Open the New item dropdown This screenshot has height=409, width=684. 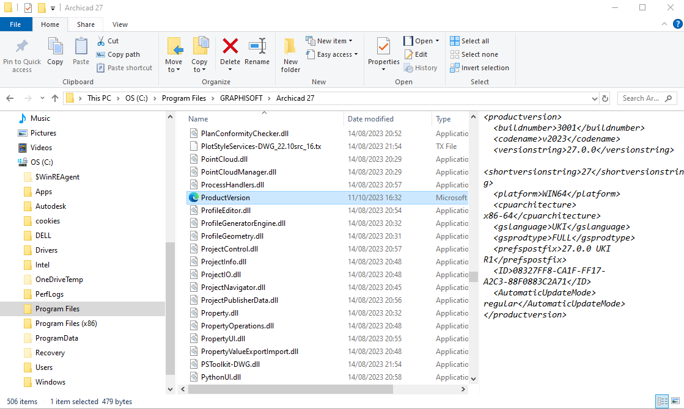(329, 41)
